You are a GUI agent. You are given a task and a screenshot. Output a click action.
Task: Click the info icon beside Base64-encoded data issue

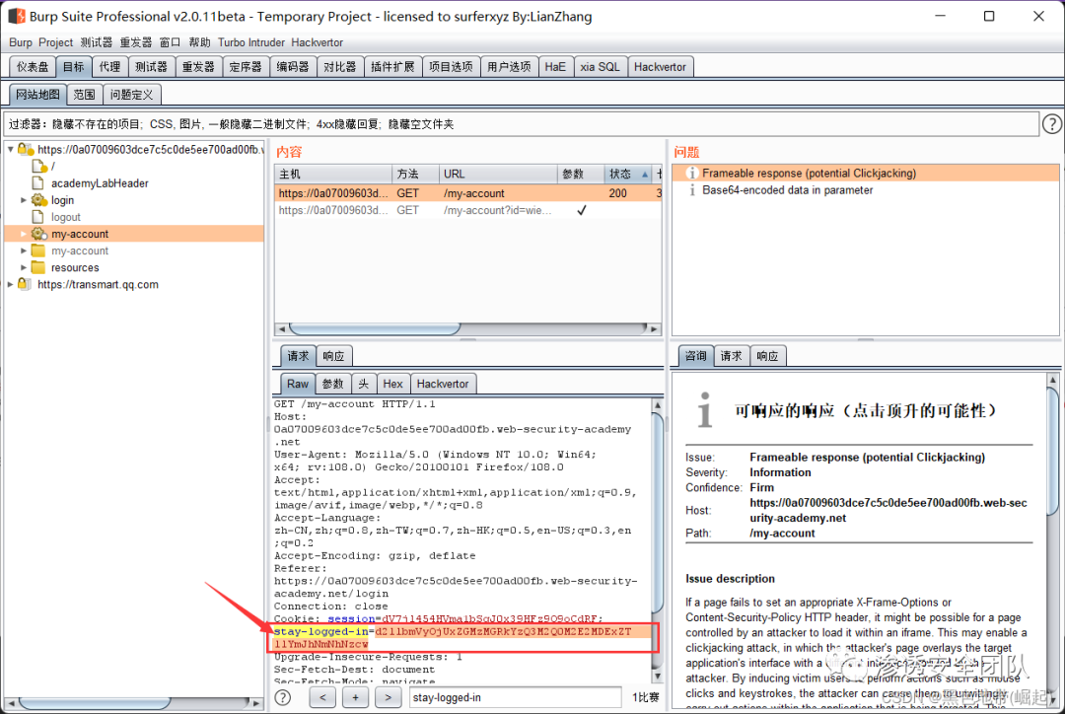[691, 190]
